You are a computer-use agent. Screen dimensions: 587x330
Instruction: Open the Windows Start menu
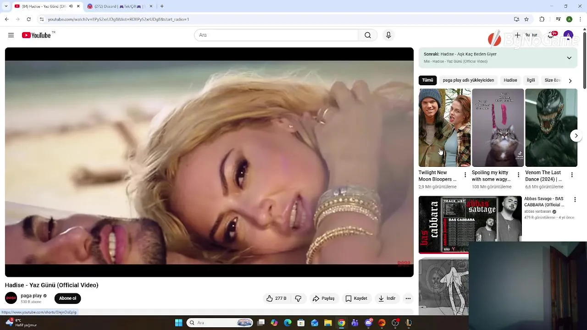click(179, 323)
